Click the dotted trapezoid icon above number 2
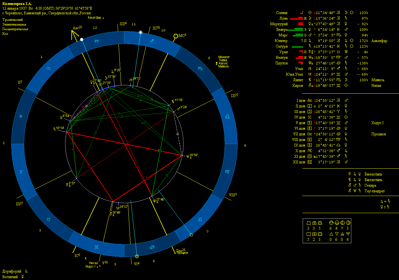Viewport: 399px width, 280px height. tap(308, 223)
